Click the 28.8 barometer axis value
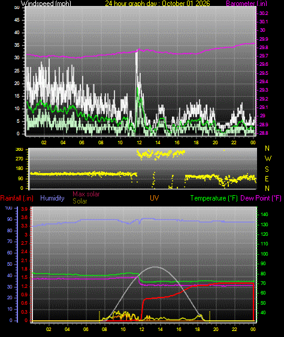Image resolution: width=284 pixels, height=337 pixels. click(264, 133)
